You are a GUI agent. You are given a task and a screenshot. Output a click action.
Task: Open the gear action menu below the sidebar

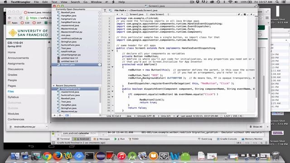[60, 115]
